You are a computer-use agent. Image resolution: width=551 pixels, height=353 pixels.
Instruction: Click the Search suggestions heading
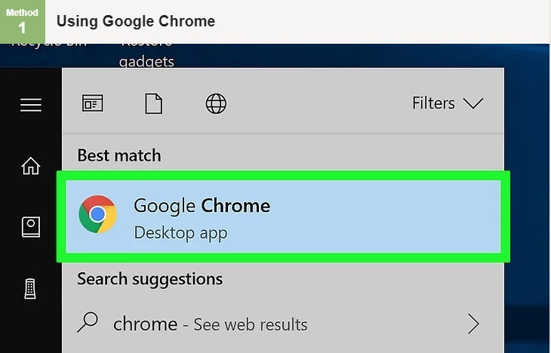tap(150, 279)
